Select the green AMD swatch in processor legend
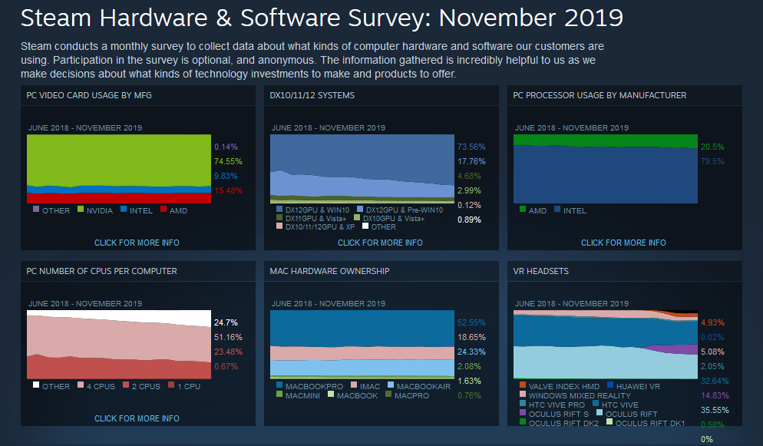 (x=523, y=209)
